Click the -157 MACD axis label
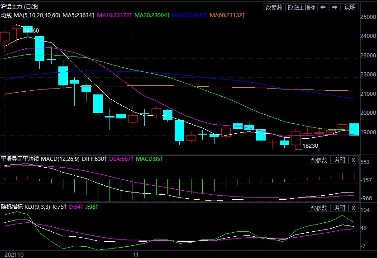The width and height of the screenshot is (377, 258). [x=366, y=180]
